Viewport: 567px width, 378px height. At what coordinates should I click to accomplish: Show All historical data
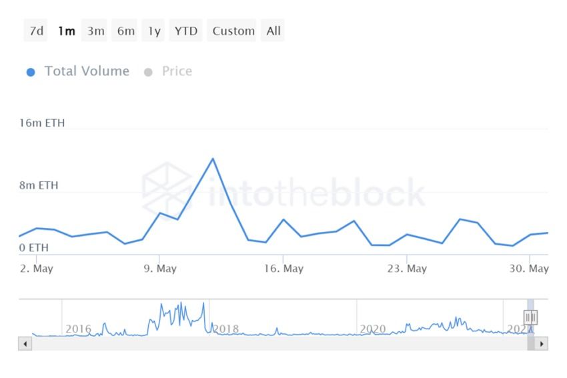point(273,31)
